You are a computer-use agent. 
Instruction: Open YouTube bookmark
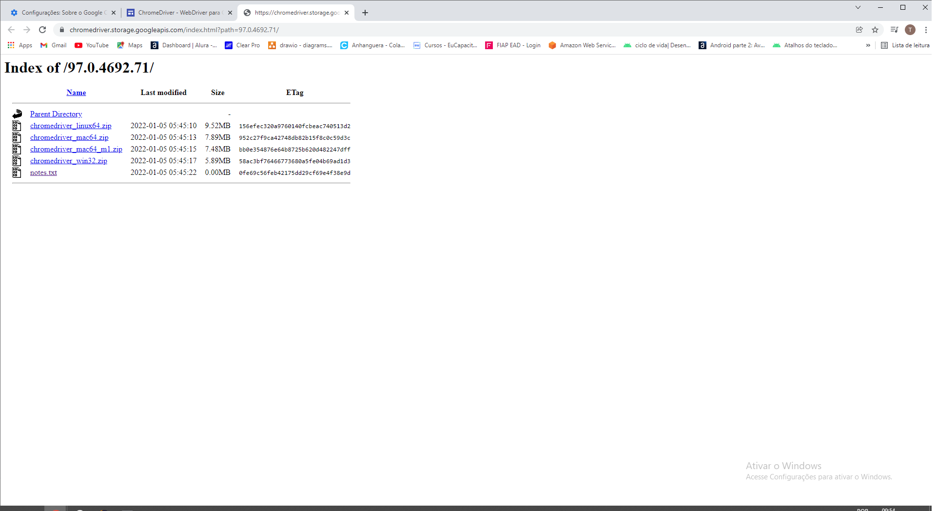pos(92,45)
